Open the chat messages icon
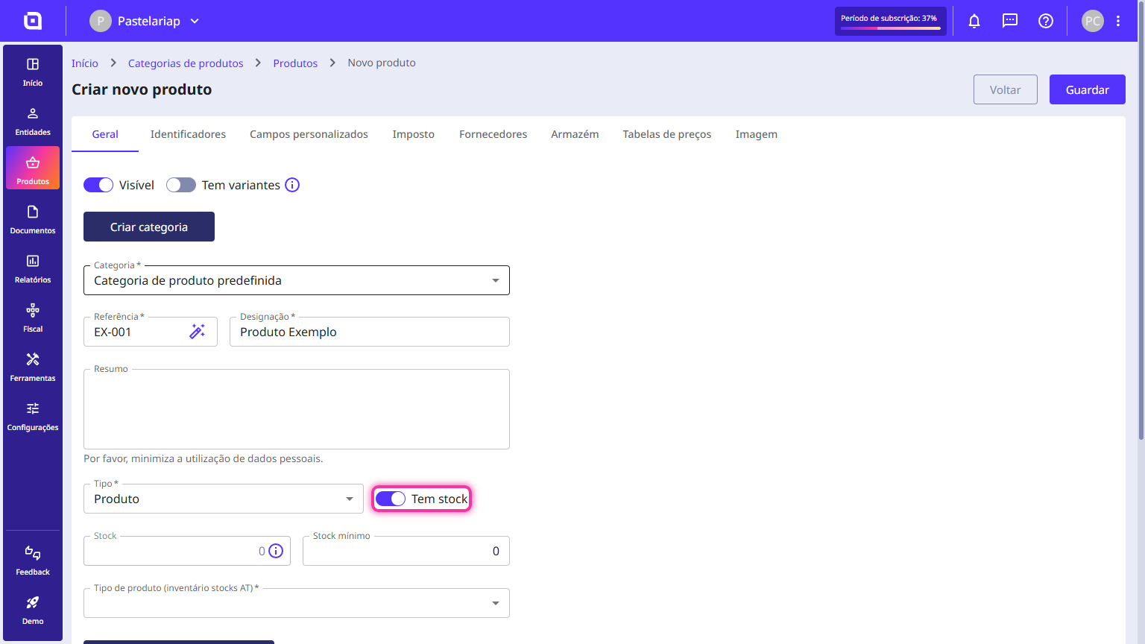This screenshot has height=644, width=1145. click(1010, 21)
